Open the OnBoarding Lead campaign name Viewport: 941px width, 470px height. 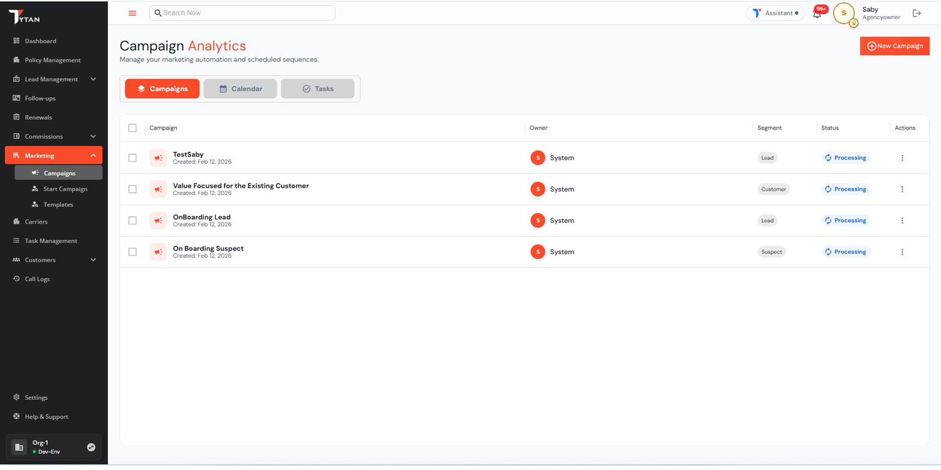(x=202, y=217)
